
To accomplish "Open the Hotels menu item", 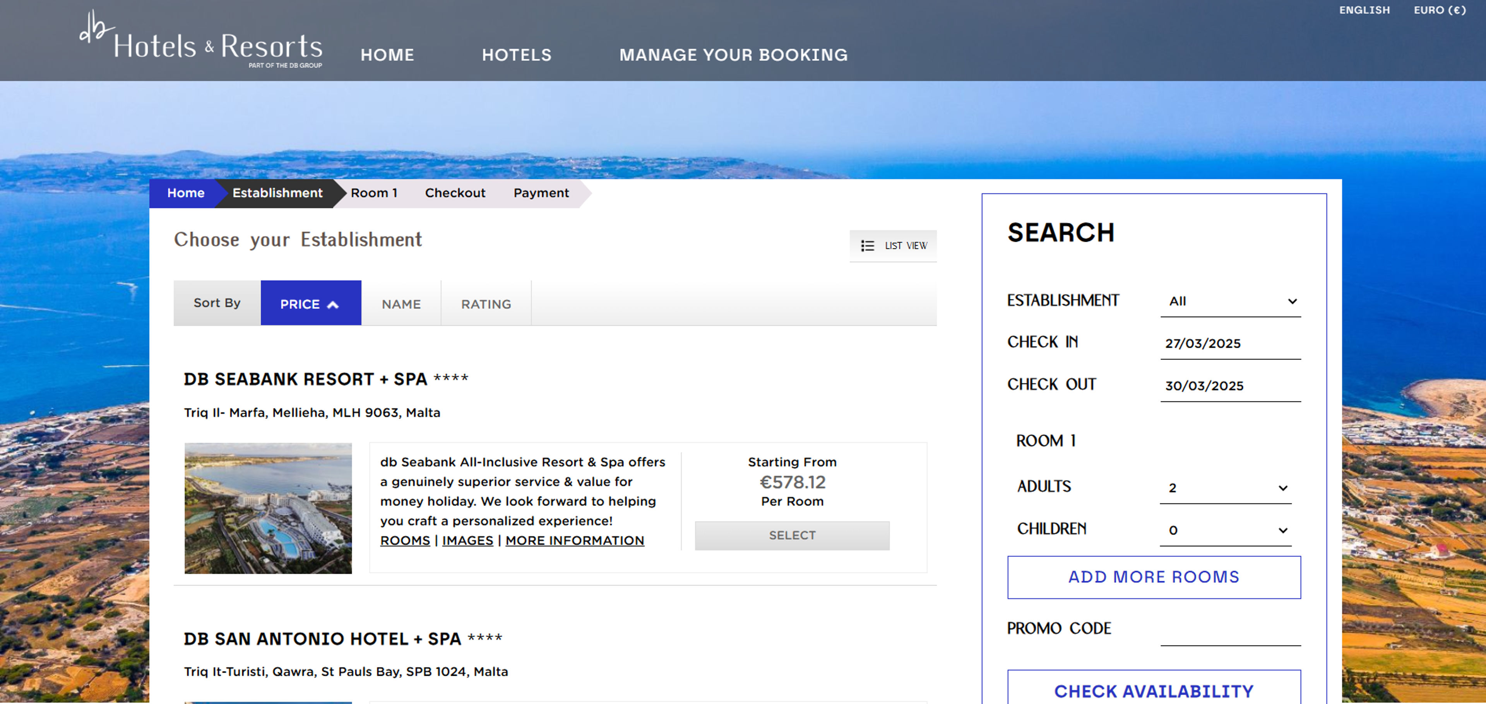I will tap(516, 55).
